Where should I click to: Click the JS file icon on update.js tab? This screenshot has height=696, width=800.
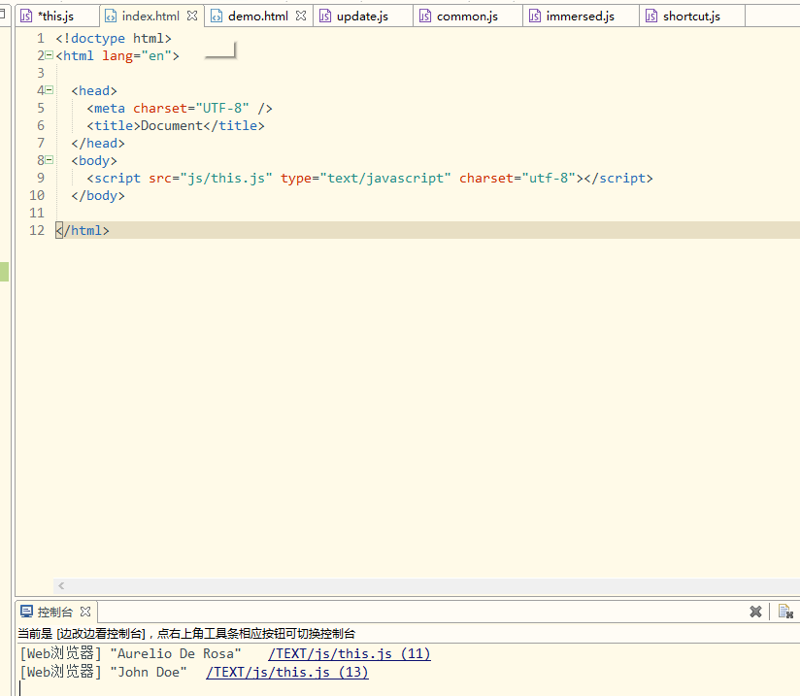point(325,17)
